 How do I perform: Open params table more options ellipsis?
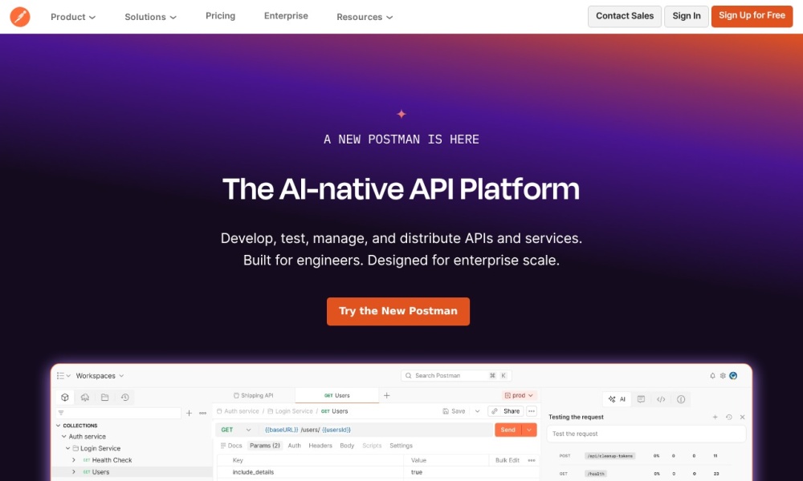[x=532, y=460]
